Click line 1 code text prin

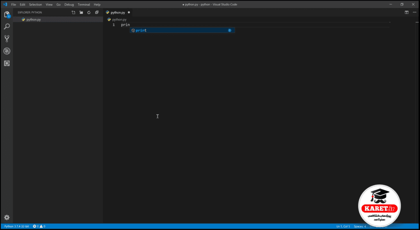pyautogui.click(x=126, y=25)
